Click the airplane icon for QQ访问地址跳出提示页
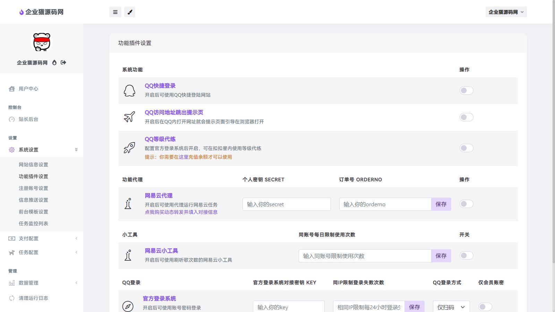This screenshot has height=312, width=555. [129, 117]
